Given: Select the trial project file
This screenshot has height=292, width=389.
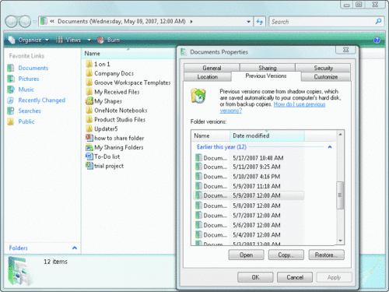Looking at the screenshot, I should click(105, 166).
